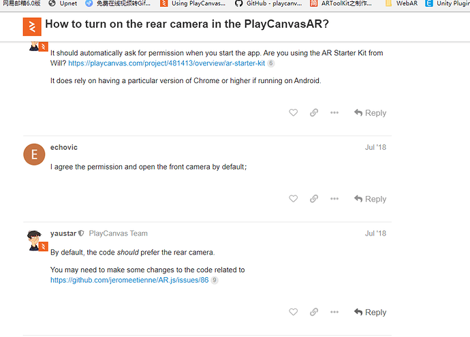
Task: Show more actions on echovic's post
Action: pos(334,199)
